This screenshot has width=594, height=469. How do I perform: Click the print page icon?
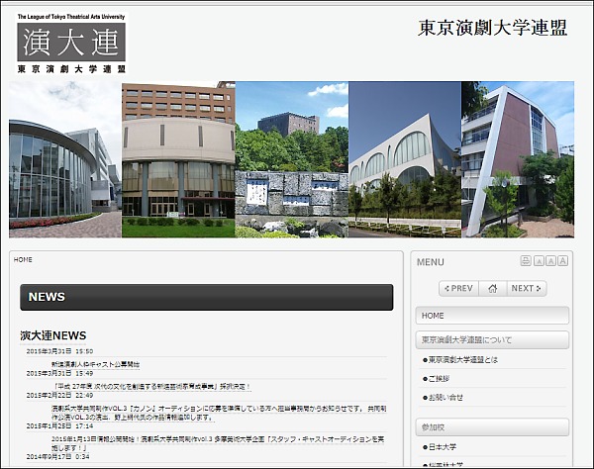tap(526, 261)
